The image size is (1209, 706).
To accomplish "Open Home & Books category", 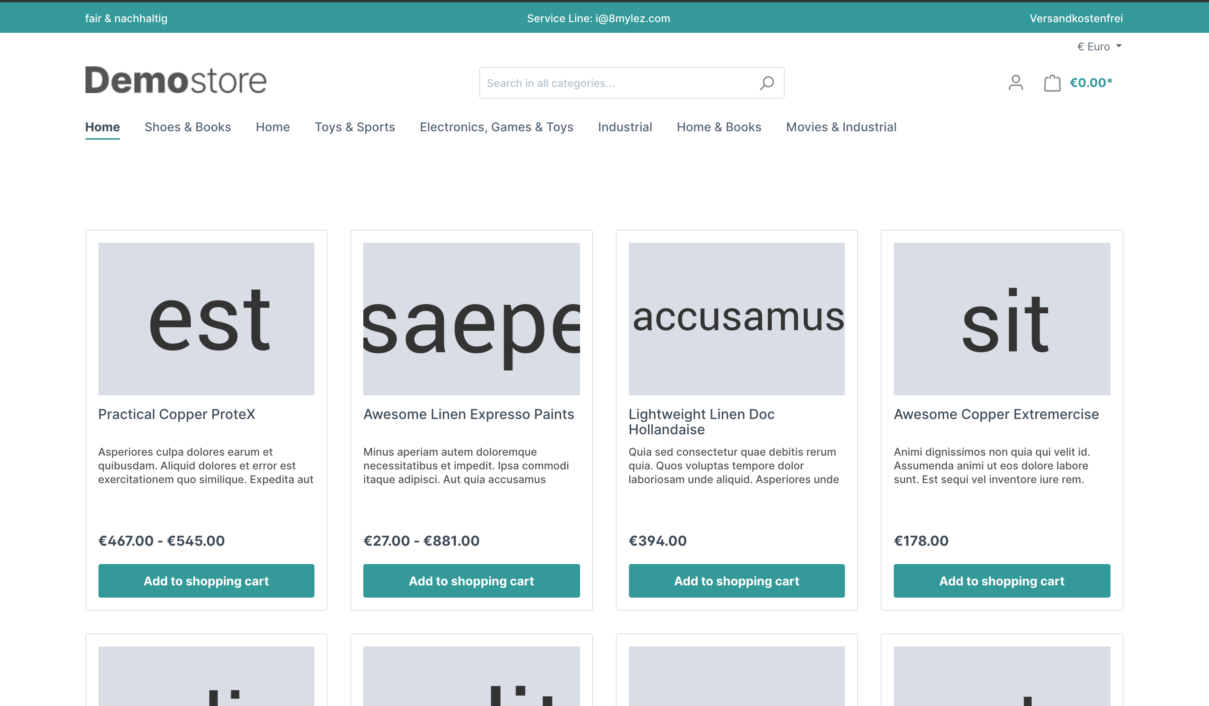I will pyautogui.click(x=719, y=127).
